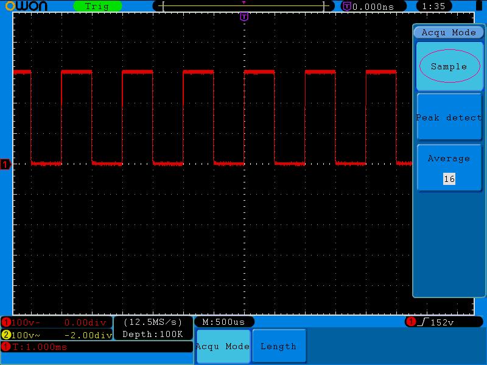Click channel 1 0.00div position readout
This screenshot has height=365, width=487.
coord(85,322)
